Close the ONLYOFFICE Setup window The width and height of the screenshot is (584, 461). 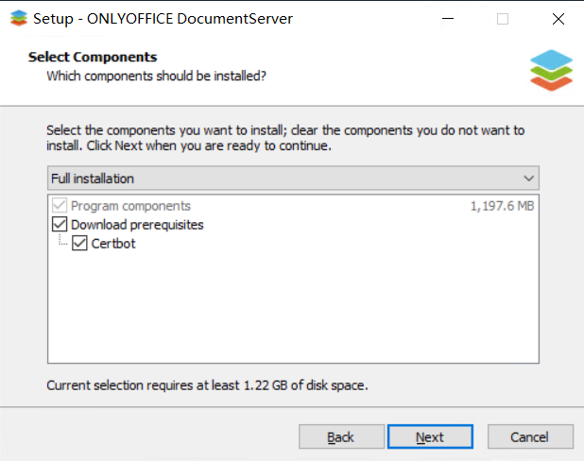click(x=558, y=19)
